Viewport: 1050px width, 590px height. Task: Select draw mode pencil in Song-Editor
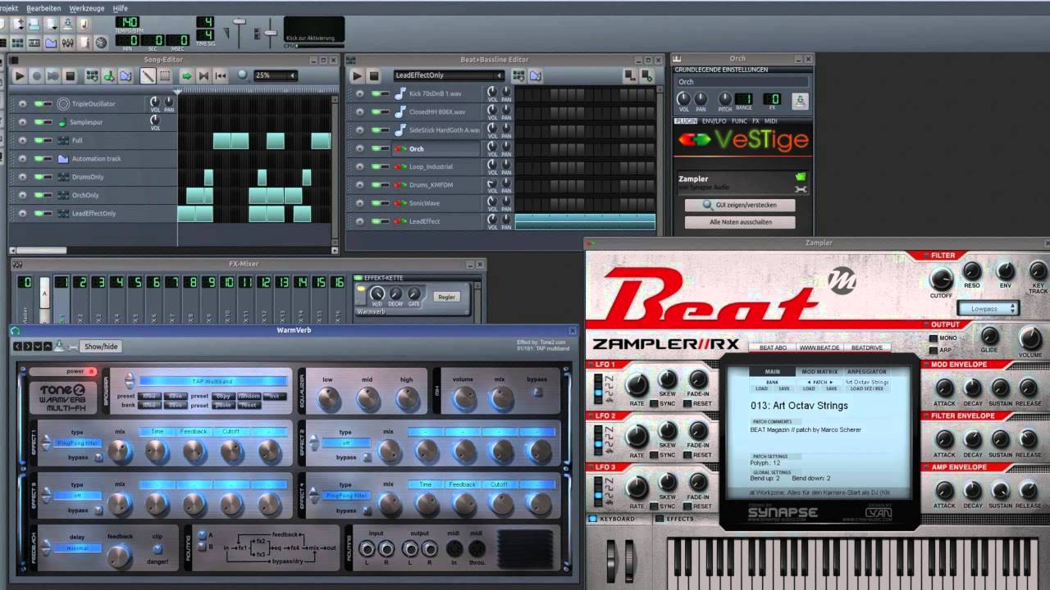(148, 75)
